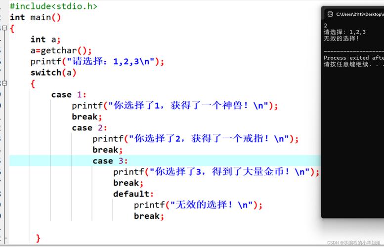Screen dimensions: 384x247
Task: Click the 'default:' label
Action: (133, 194)
